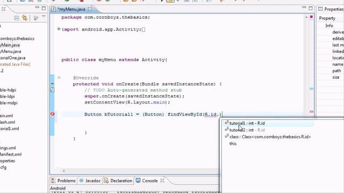Select the 'size' property row
This screenshot has width=344, height=193.
click(335, 77)
